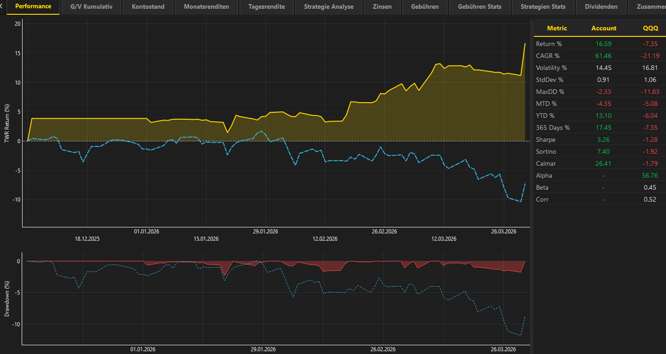Open the Kontostand tab
This screenshot has width=666, height=354.
pos(147,7)
